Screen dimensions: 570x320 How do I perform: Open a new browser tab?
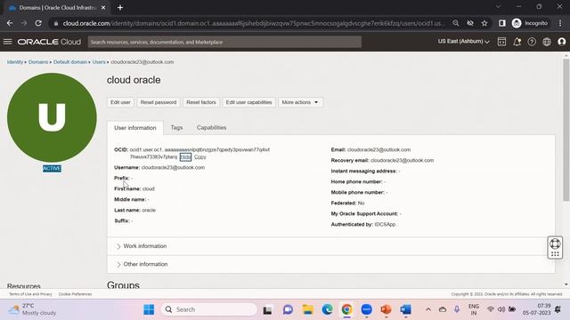click(120, 7)
